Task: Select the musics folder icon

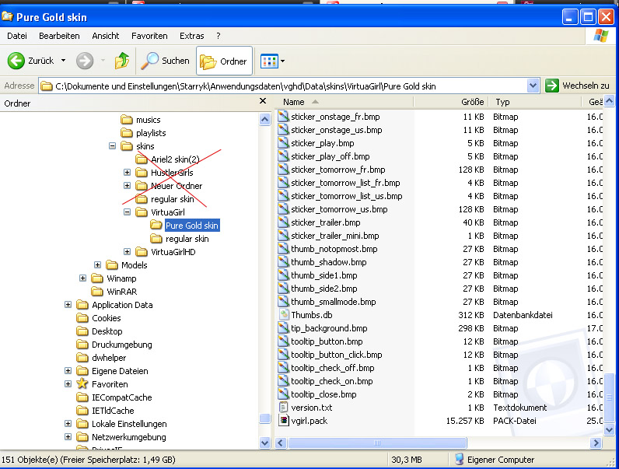Action: (126, 120)
